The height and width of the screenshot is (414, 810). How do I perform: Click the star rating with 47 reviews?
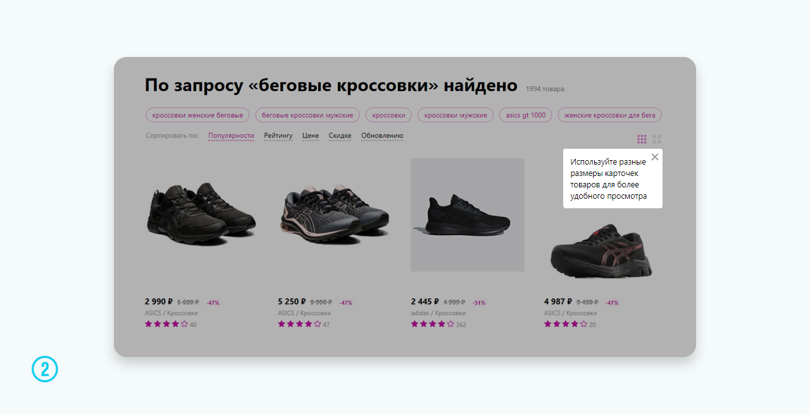coord(299,324)
